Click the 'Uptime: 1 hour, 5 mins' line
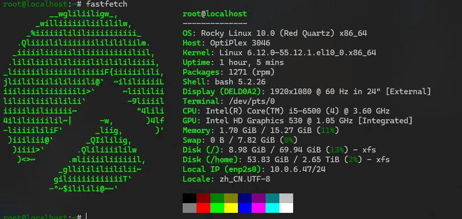The height and width of the screenshot is (219, 462). 233,62
